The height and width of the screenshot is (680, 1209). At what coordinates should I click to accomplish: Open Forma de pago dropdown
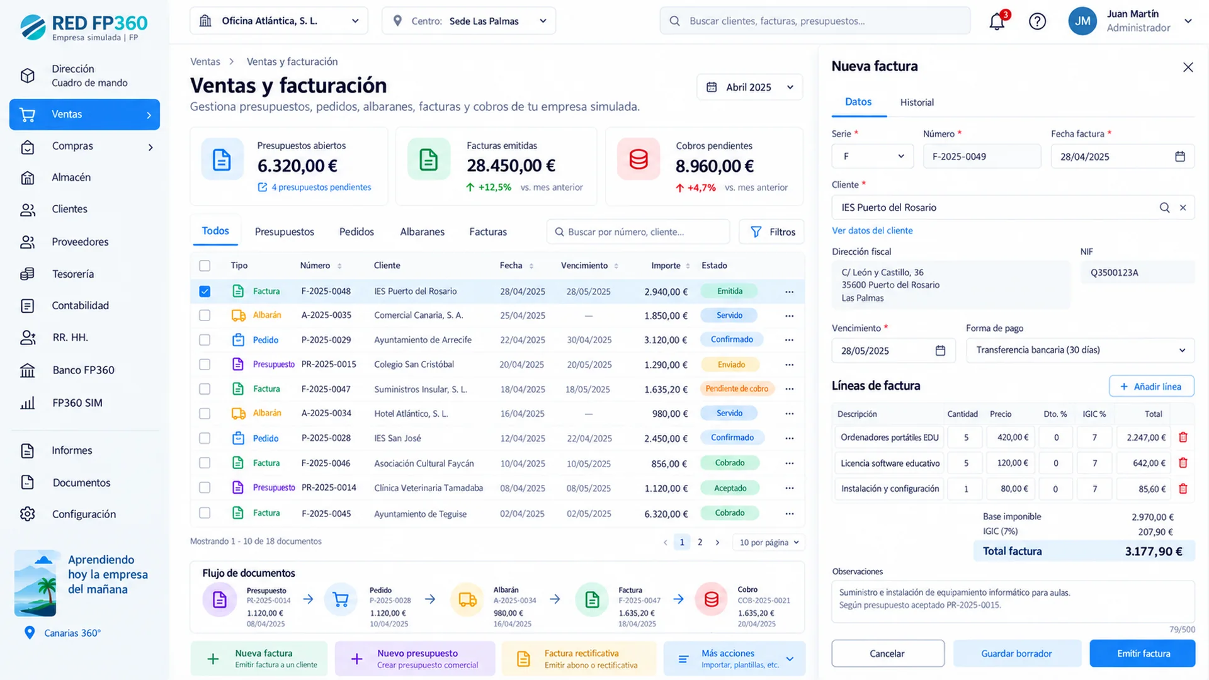[1080, 350]
